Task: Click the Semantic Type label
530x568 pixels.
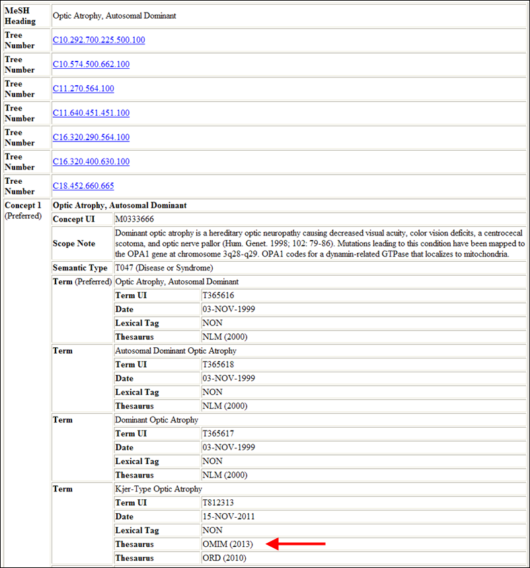Action: [x=80, y=268]
